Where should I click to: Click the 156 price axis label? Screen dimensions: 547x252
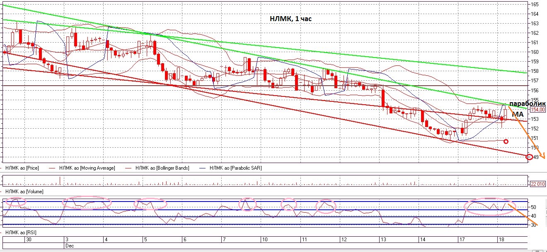pos(535,90)
